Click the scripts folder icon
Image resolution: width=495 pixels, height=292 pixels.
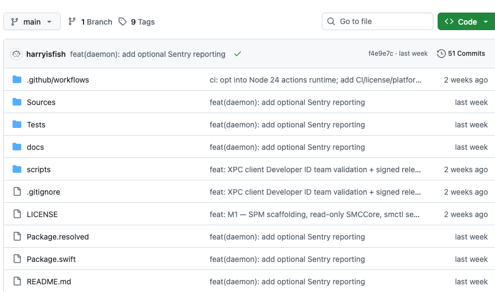click(17, 169)
